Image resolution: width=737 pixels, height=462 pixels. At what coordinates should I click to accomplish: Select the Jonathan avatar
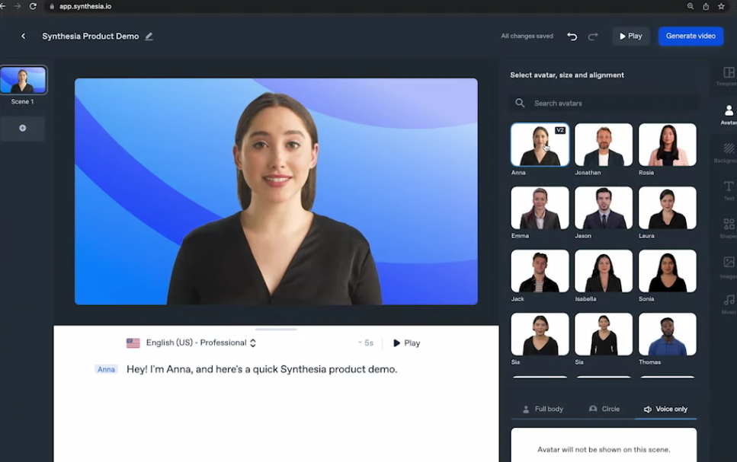point(604,145)
